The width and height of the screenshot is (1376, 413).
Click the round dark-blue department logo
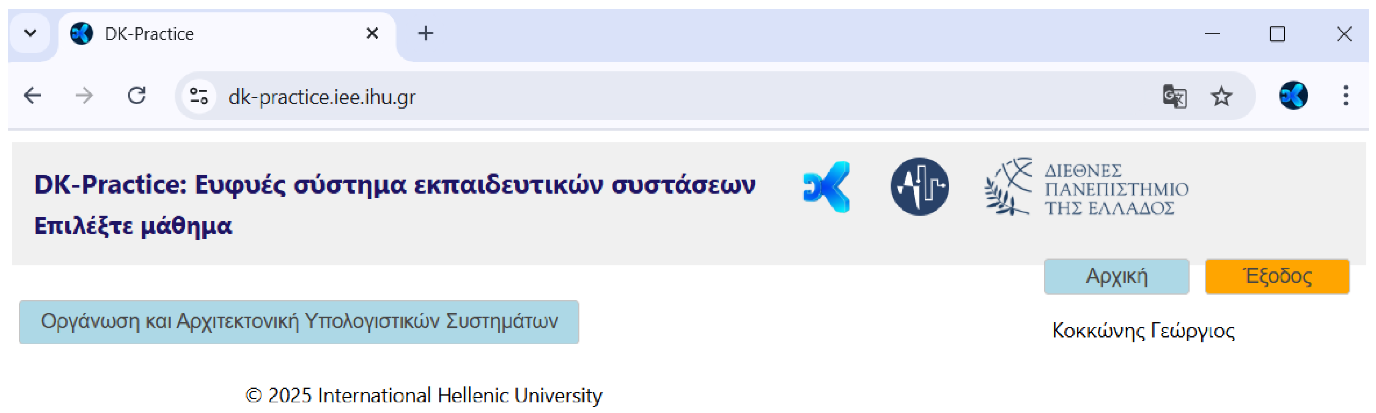click(919, 187)
